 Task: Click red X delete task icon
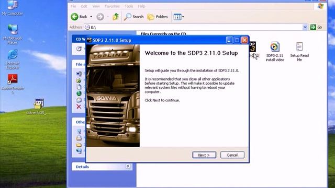tap(79, 107)
